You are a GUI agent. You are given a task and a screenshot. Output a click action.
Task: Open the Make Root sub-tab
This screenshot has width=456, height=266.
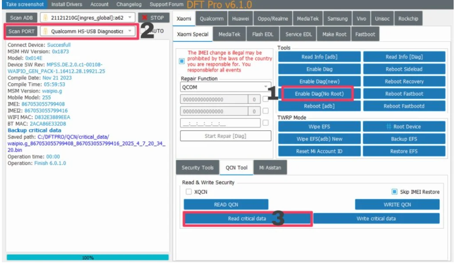[334, 34]
